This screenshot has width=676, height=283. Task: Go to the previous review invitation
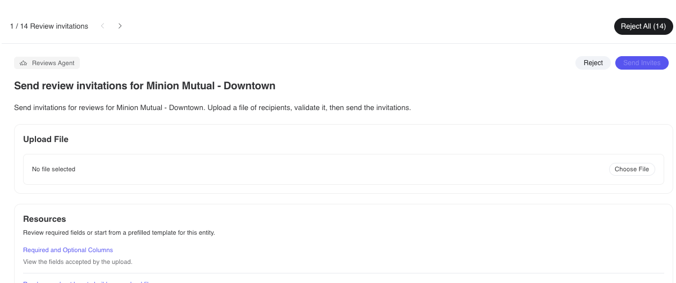102,26
